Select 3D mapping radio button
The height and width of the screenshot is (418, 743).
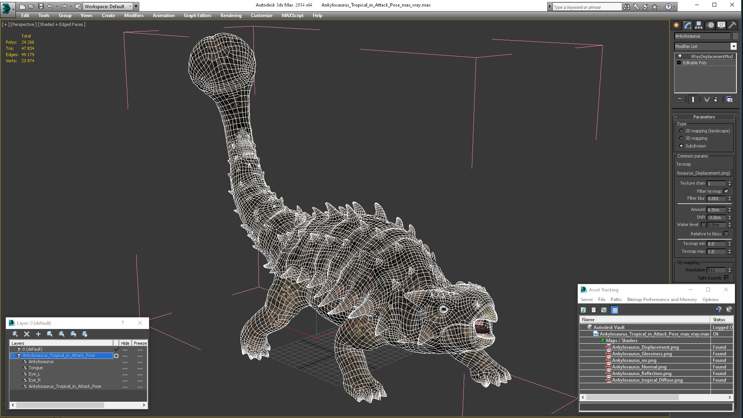[x=681, y=138]
